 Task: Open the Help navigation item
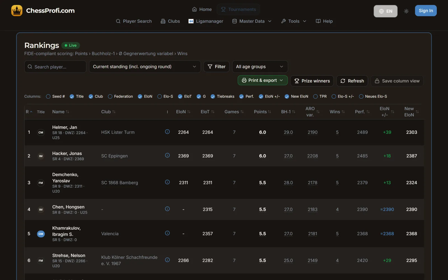click(324, 21)
